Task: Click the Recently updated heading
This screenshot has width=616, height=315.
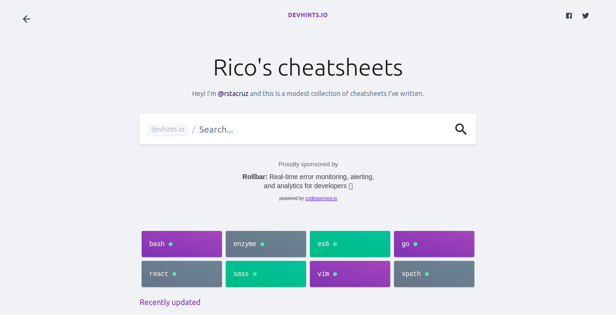Action: 170,302
